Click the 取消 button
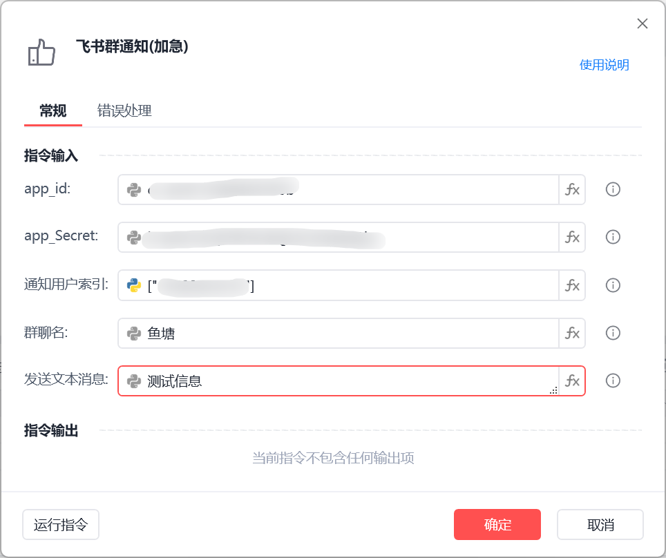This screenshot has height=558, width=666. click(x=600, y=525)
